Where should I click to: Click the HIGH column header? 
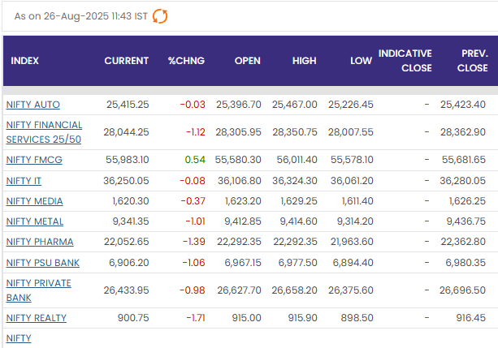tap(305, 61)
